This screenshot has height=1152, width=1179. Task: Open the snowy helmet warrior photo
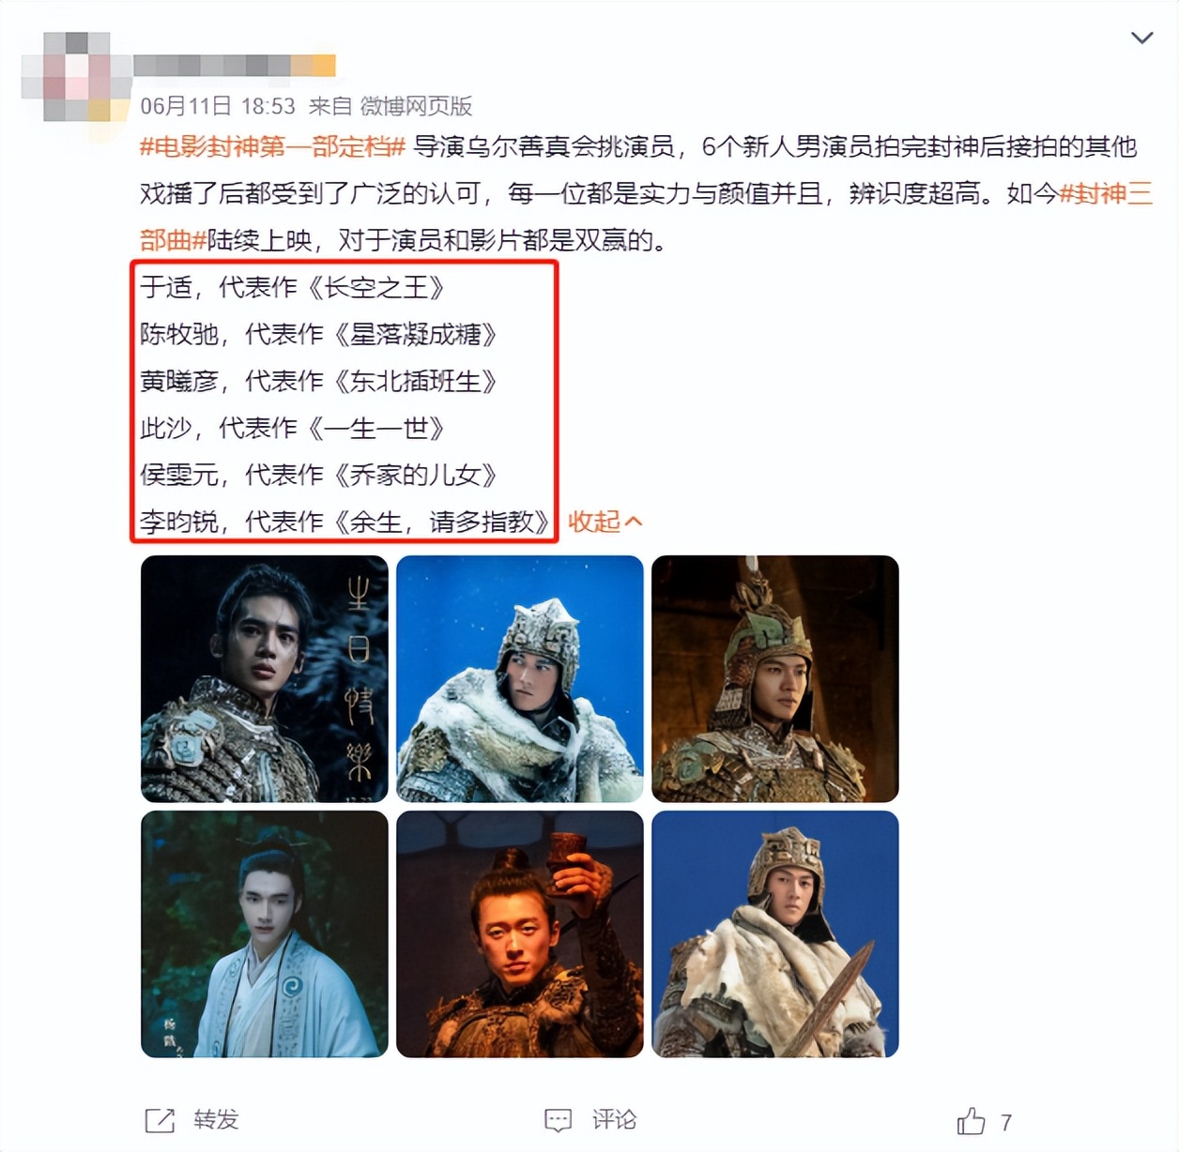tap(520, 679)
